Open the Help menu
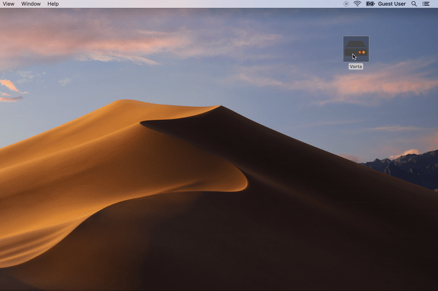 coord(53,4)
